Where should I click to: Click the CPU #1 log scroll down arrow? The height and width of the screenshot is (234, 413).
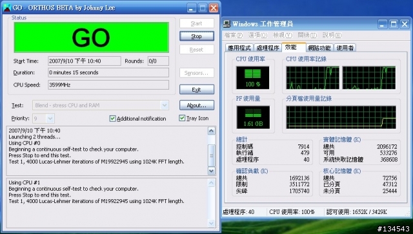tap(211, 223)
